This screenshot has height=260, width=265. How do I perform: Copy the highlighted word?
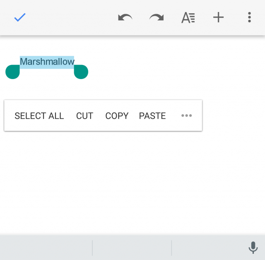117,116
